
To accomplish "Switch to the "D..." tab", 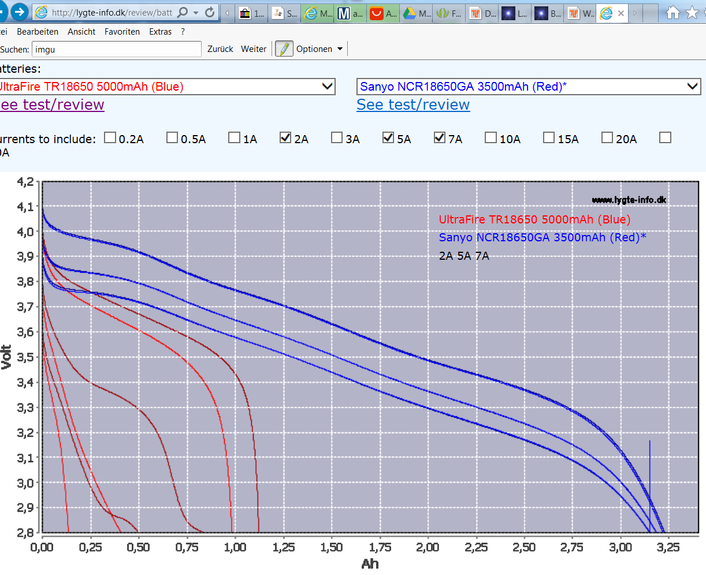I will click(483, 13).
